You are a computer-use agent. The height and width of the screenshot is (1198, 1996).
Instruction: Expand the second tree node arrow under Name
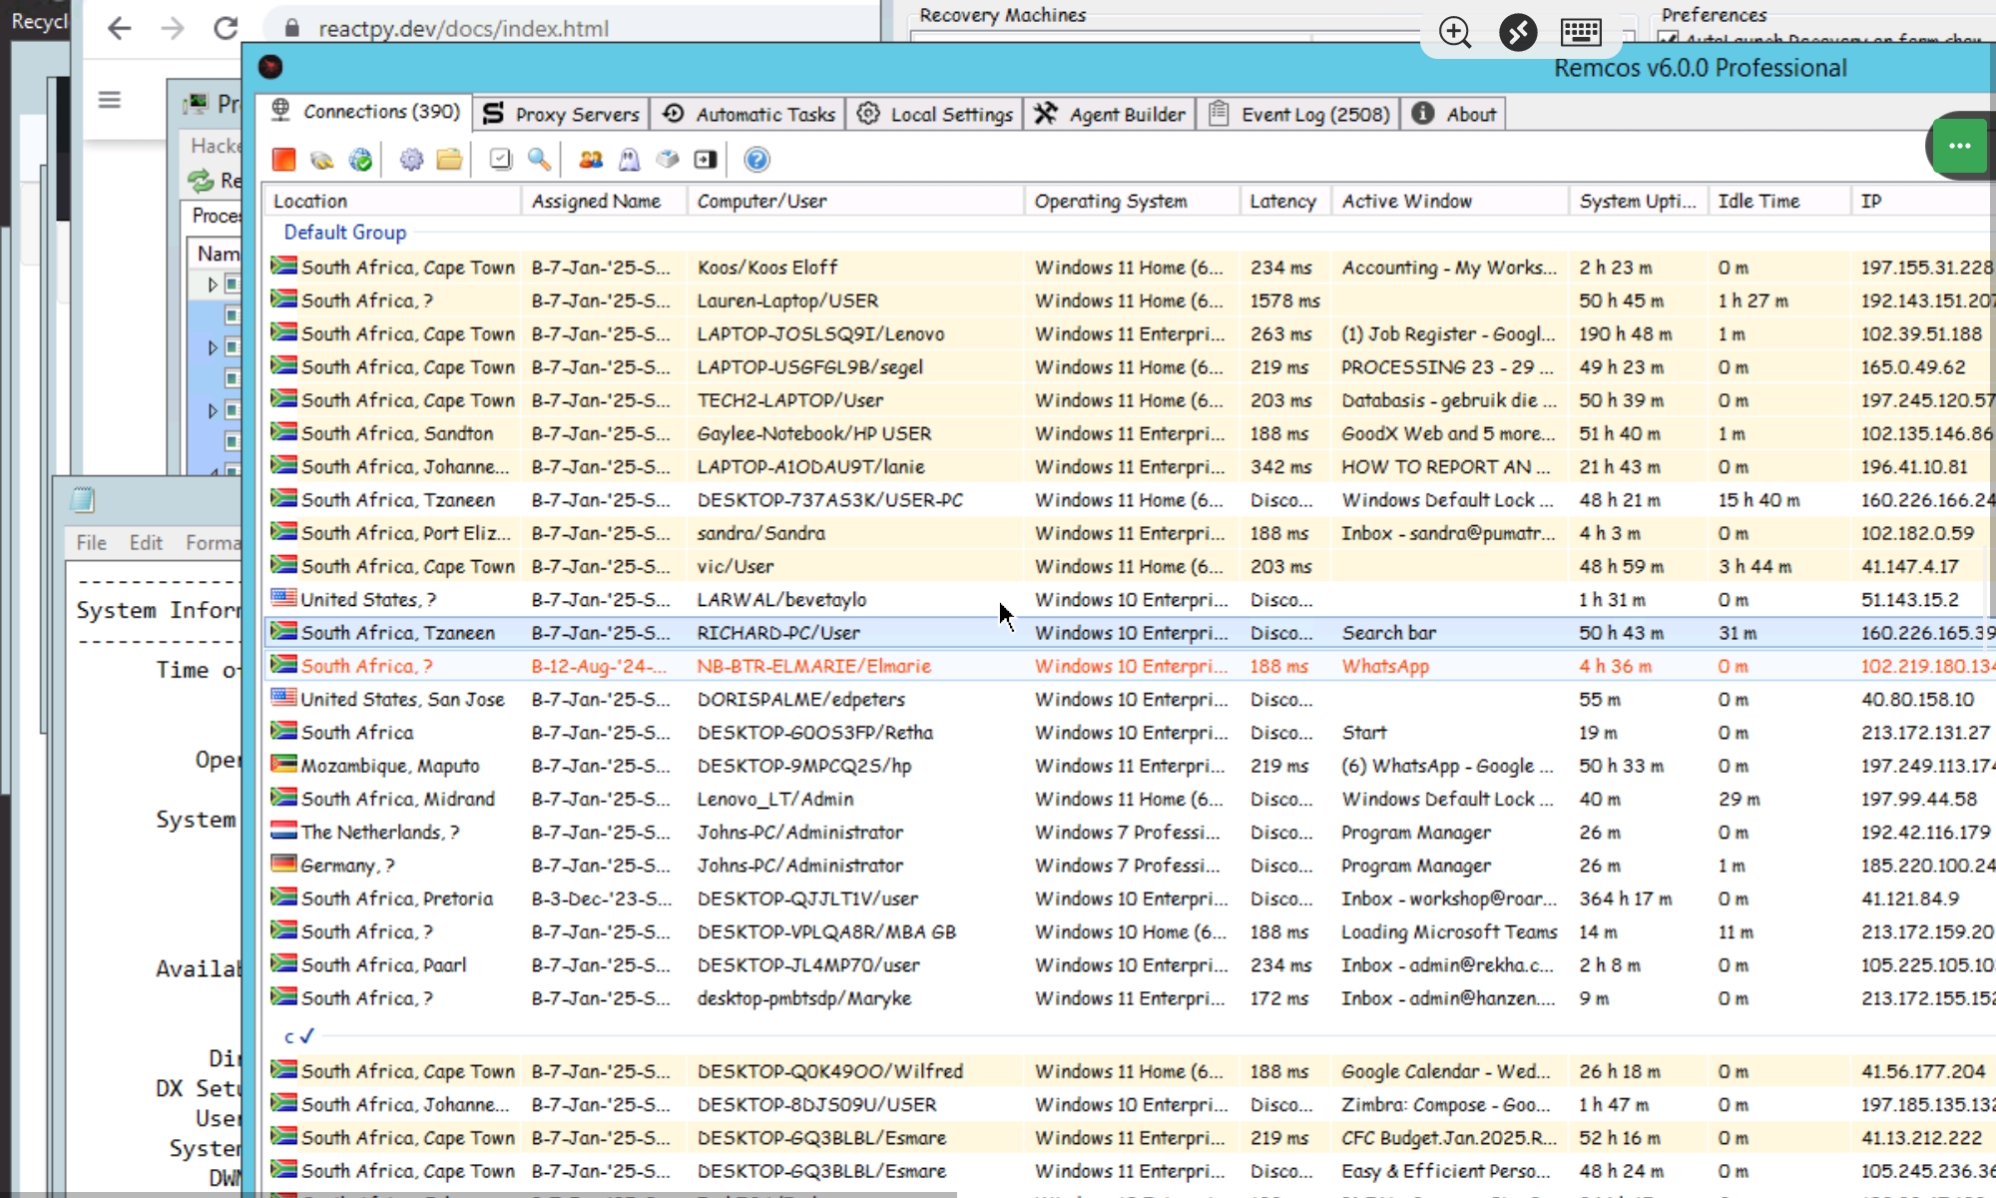point(213,347)
